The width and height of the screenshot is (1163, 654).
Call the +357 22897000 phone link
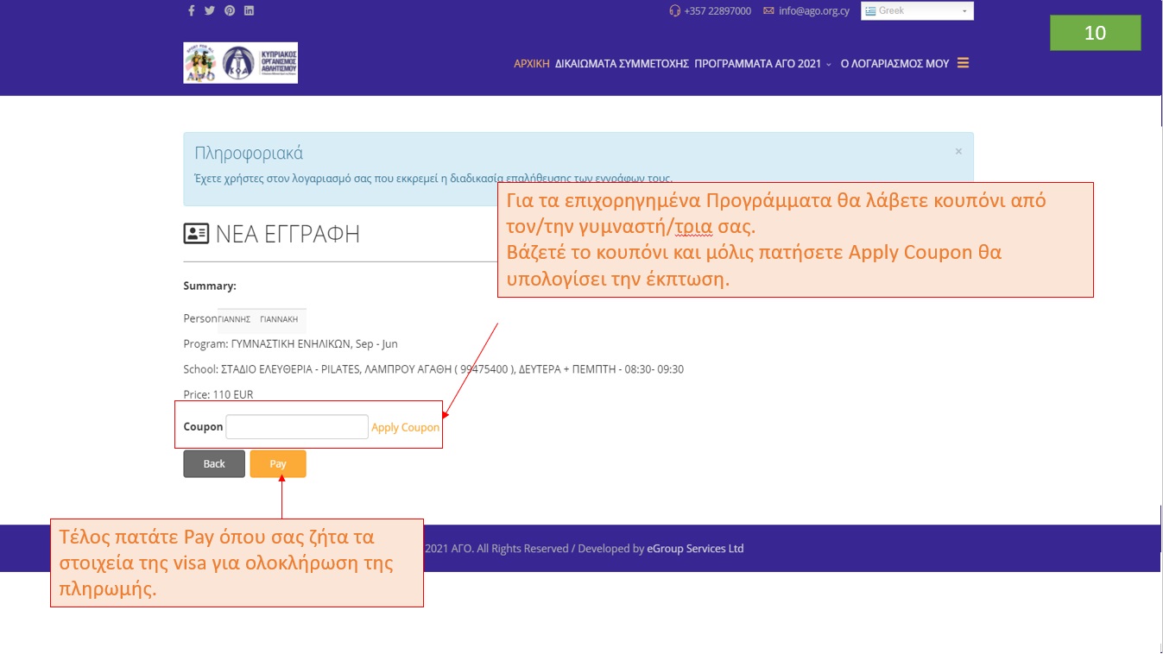click(x=717, y=11)
